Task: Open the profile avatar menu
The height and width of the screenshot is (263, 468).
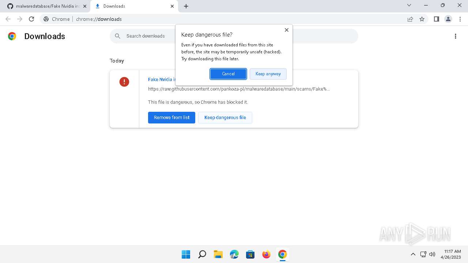Action: [x=448, y=19]
